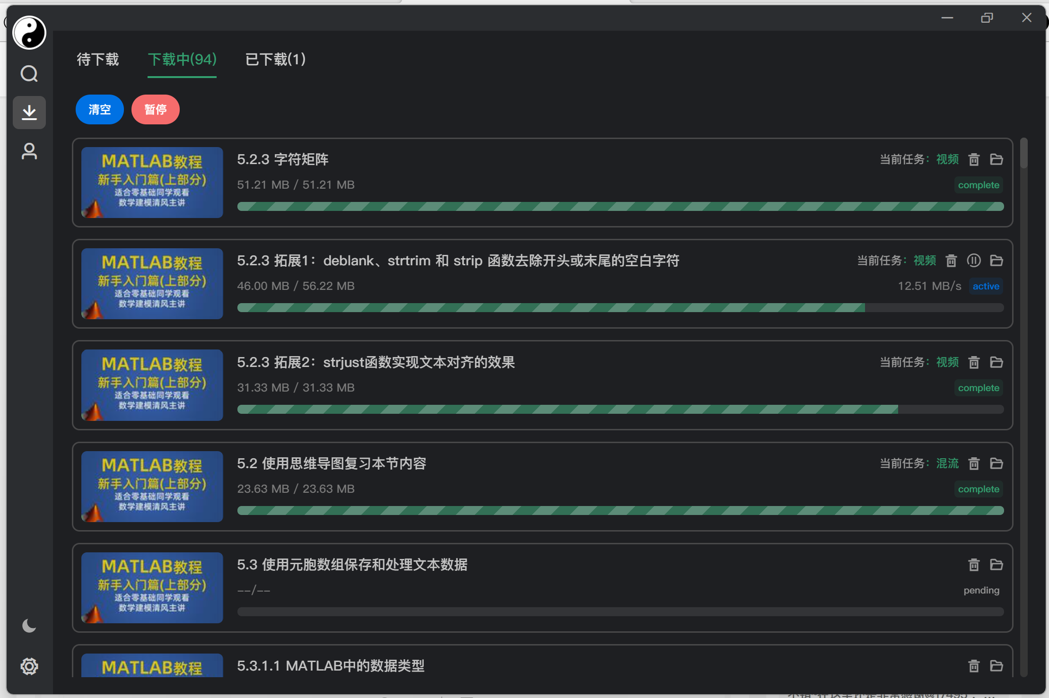Image resolution: width=1049 pixels, height=698 pixels.
Task: Click the yin-yang app logo
Action: click(x=29, y=32)
